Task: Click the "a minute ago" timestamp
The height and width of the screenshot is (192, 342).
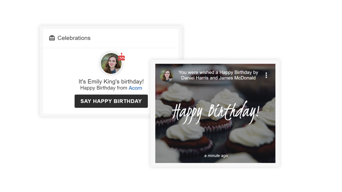Action: pos(216,155)
